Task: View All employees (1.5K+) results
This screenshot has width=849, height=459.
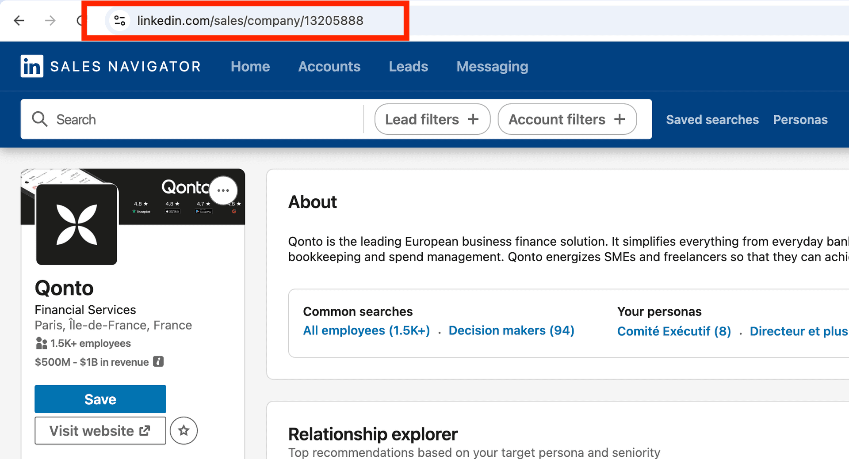Action: pos(366,330)
